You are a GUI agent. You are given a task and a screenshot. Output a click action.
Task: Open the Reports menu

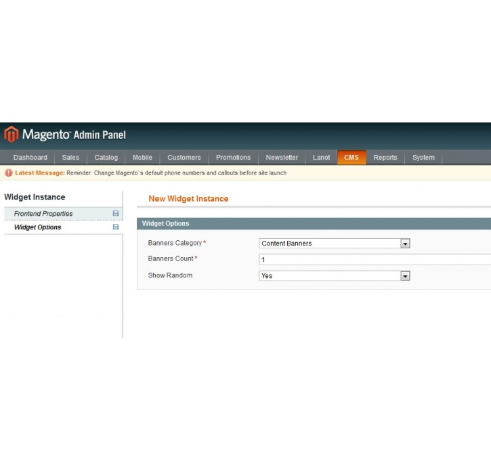click(385, 158)
